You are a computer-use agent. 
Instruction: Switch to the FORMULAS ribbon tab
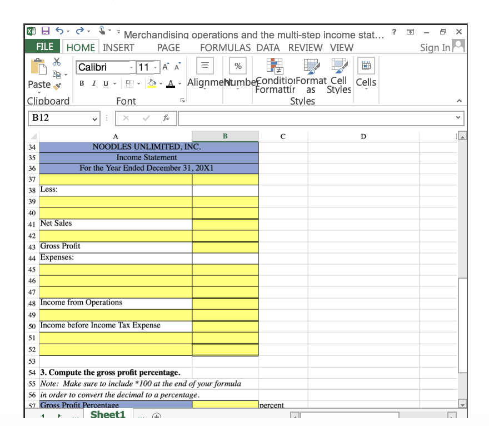(225, 48)
